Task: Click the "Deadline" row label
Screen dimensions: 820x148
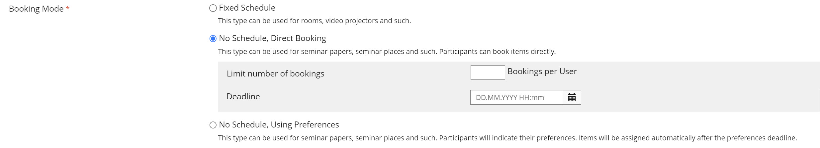Action: [x=243, y=97]
